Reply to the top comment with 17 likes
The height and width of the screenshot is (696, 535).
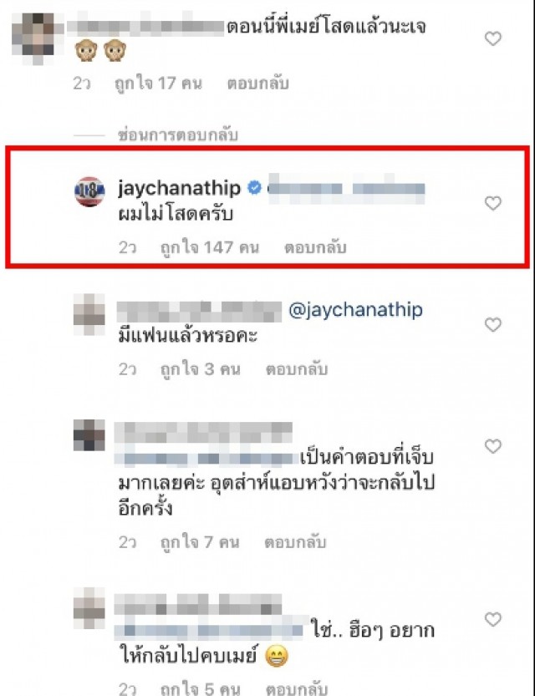click(x=258, y=83)
